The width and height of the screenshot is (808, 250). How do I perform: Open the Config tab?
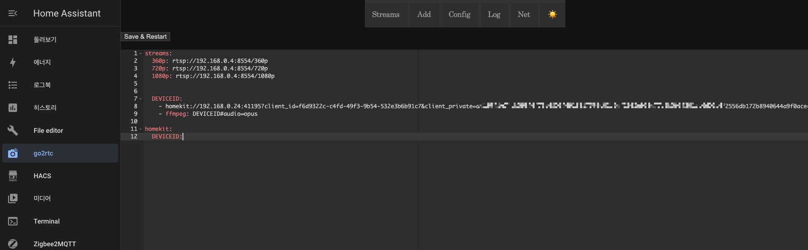pos(459,15)
